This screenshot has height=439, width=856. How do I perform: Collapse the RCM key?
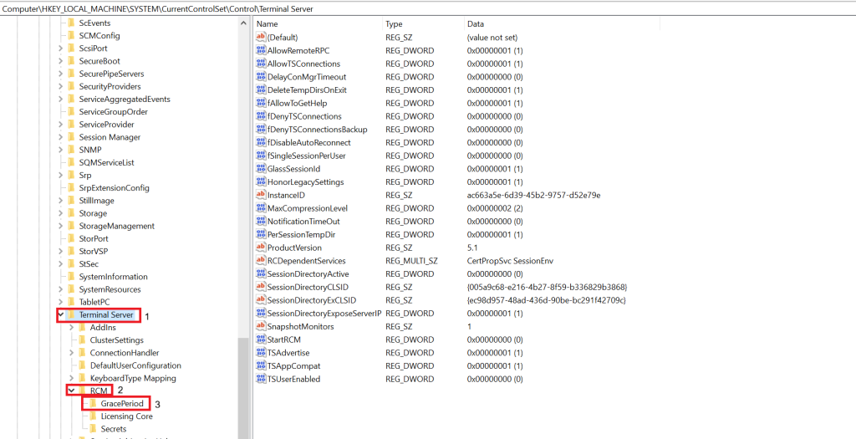(72, 391)
